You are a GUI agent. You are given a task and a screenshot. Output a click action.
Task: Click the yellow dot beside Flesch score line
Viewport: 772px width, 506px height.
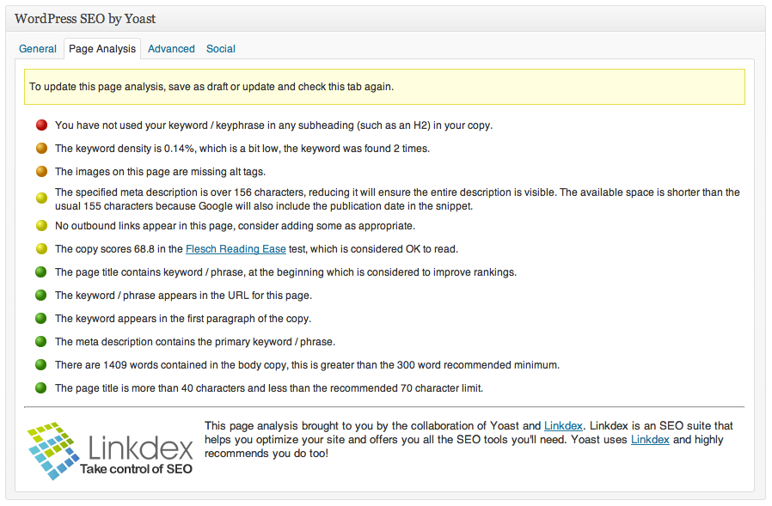click(x=42, y=249)
